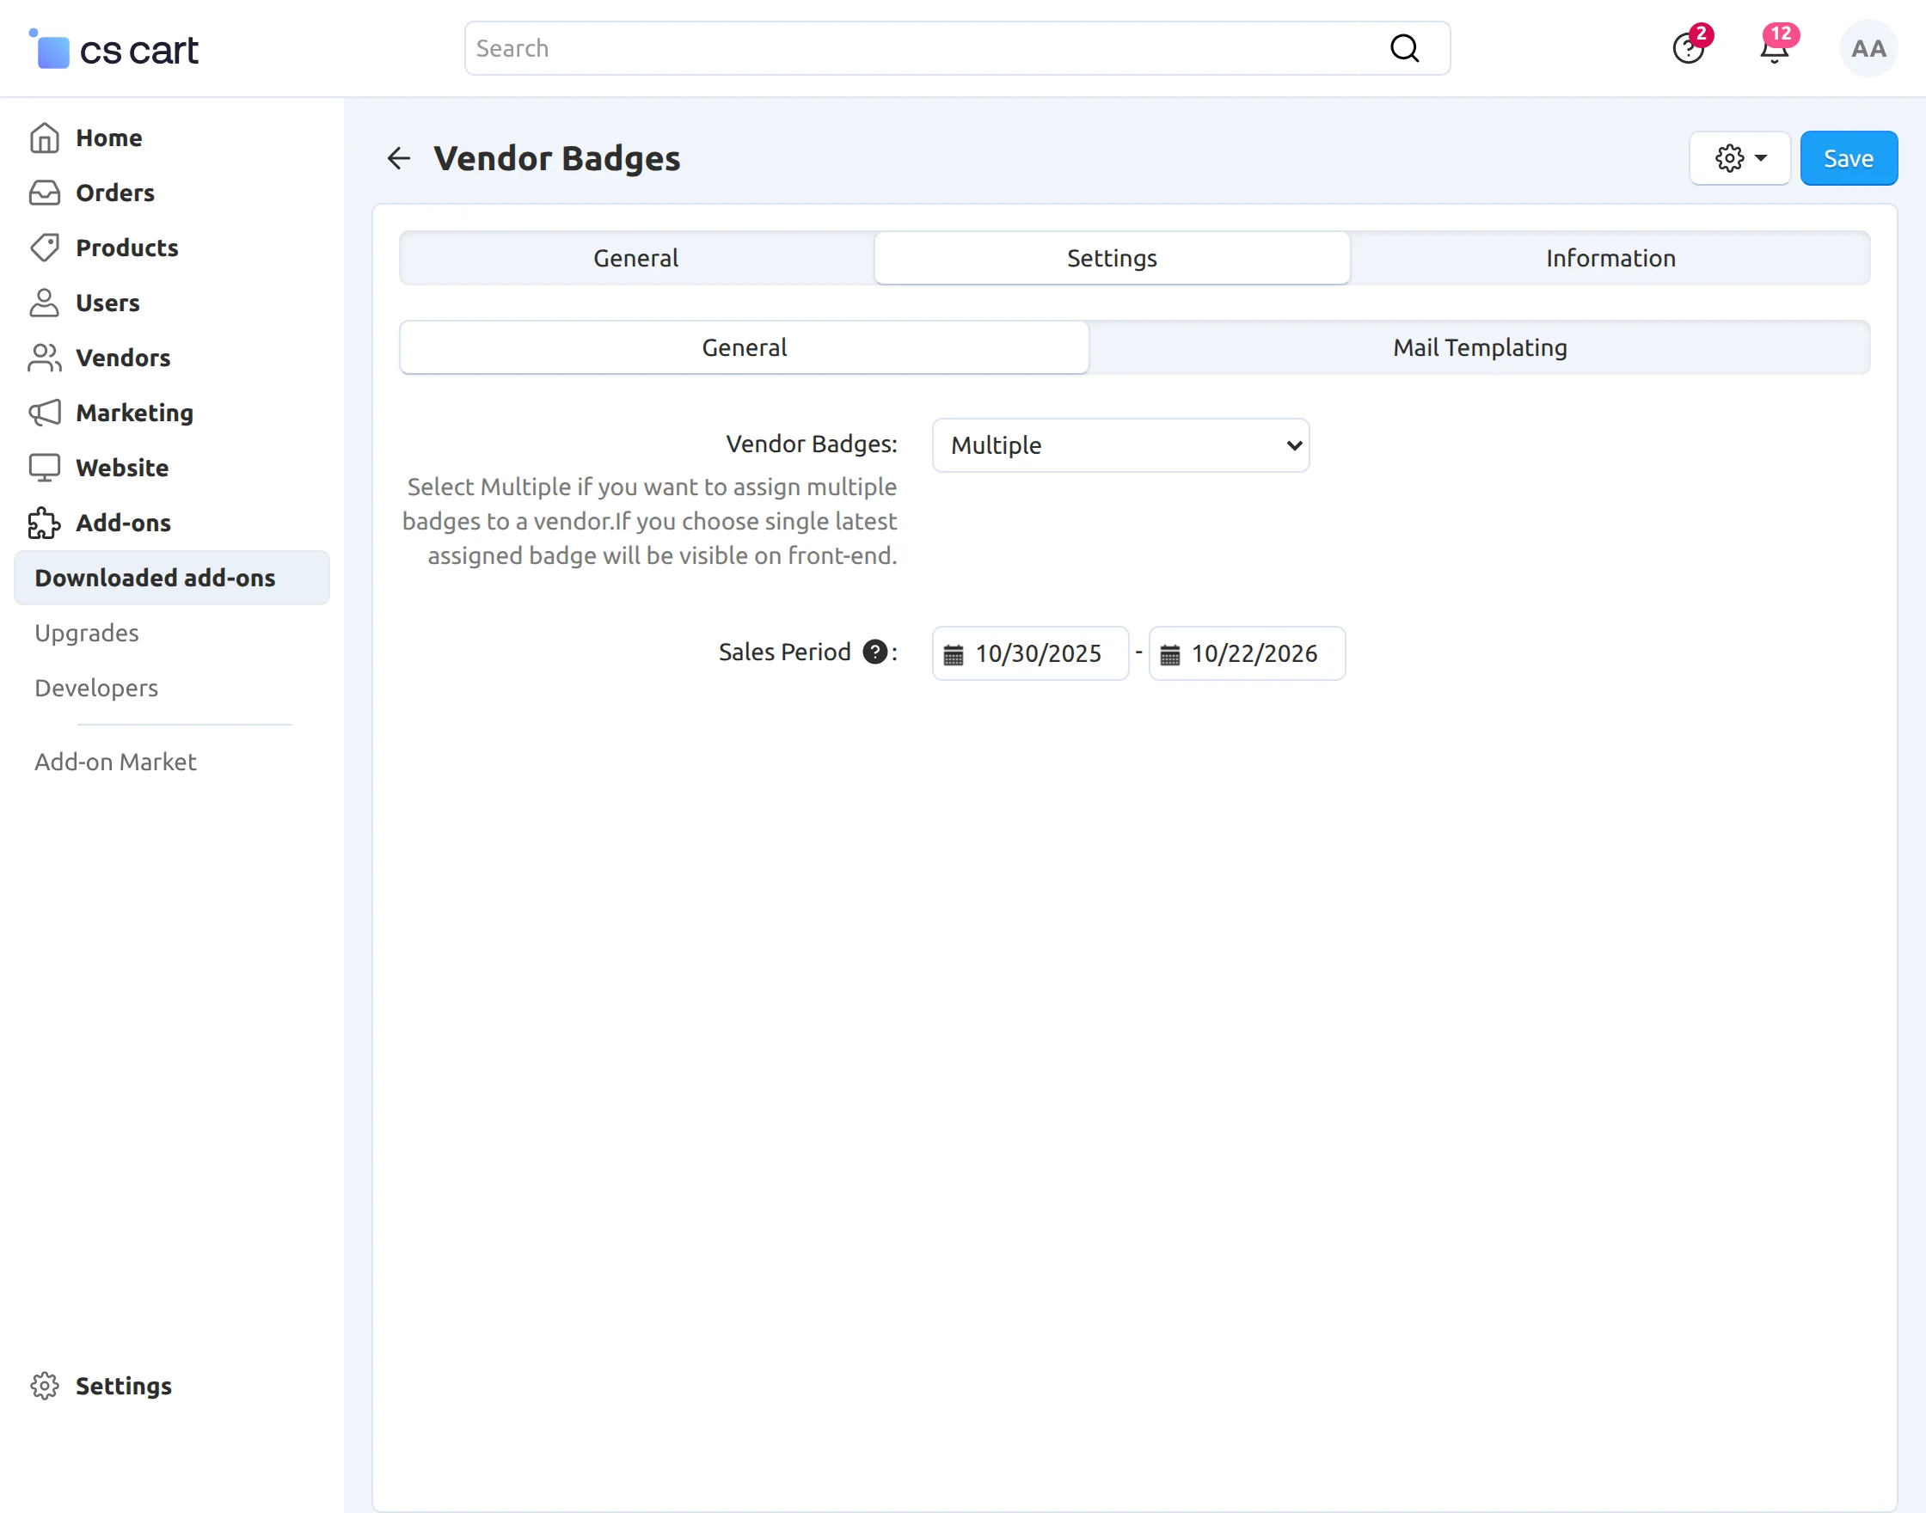The height and width of the screenshot is (1513, 1926).
Task: Switch to the Information tab
Action: coord(1610,258)
